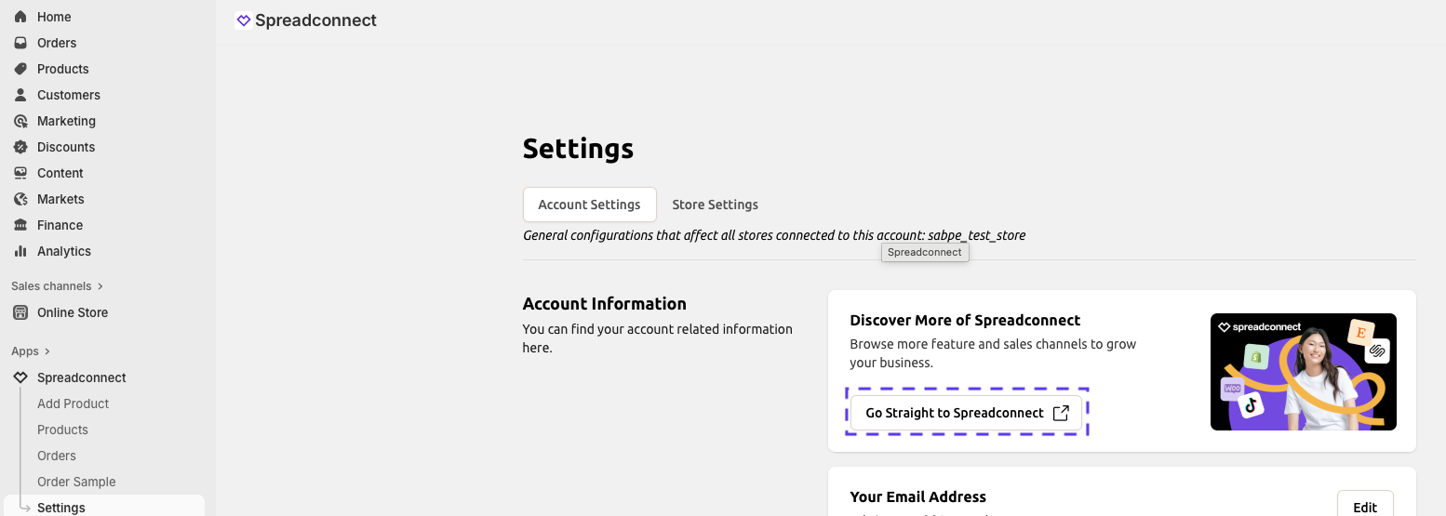Viewport: 1446px width, 516px height.
Task: Click the Customers person icon
Action: point(20,95)
